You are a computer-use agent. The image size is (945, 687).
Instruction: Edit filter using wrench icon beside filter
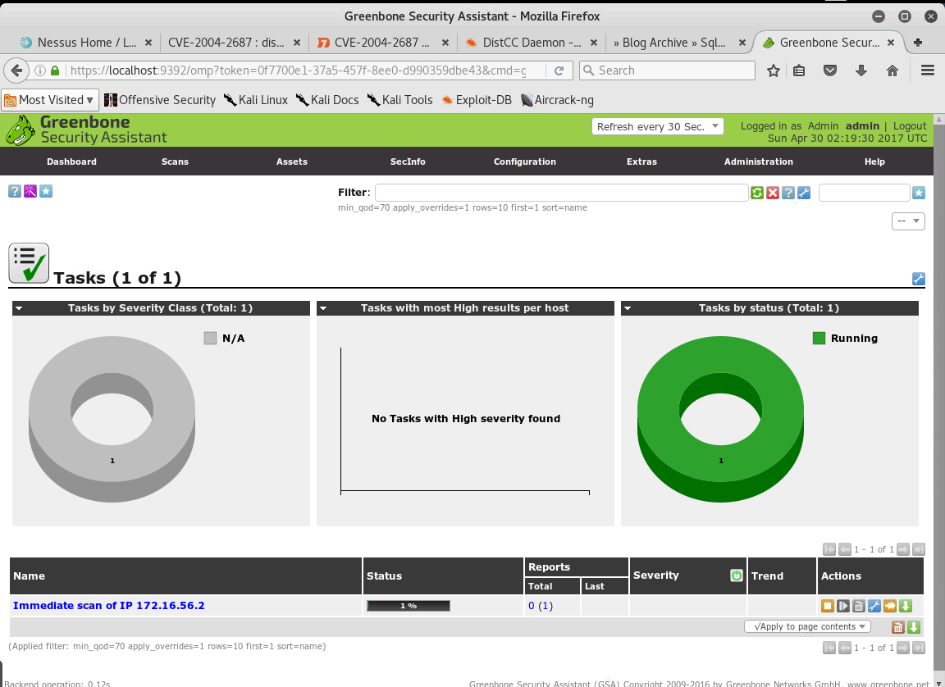pos(804,193)
